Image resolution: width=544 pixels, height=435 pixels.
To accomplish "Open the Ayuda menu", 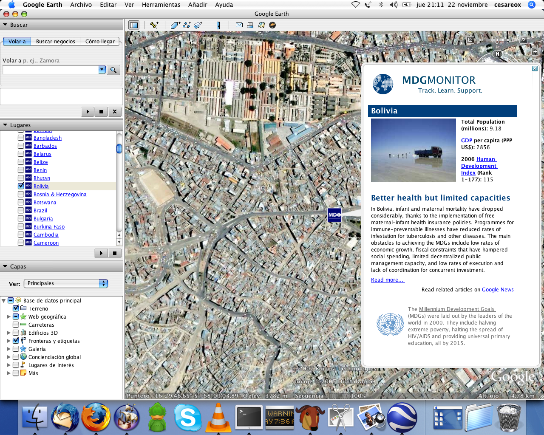I will (224, 5).
